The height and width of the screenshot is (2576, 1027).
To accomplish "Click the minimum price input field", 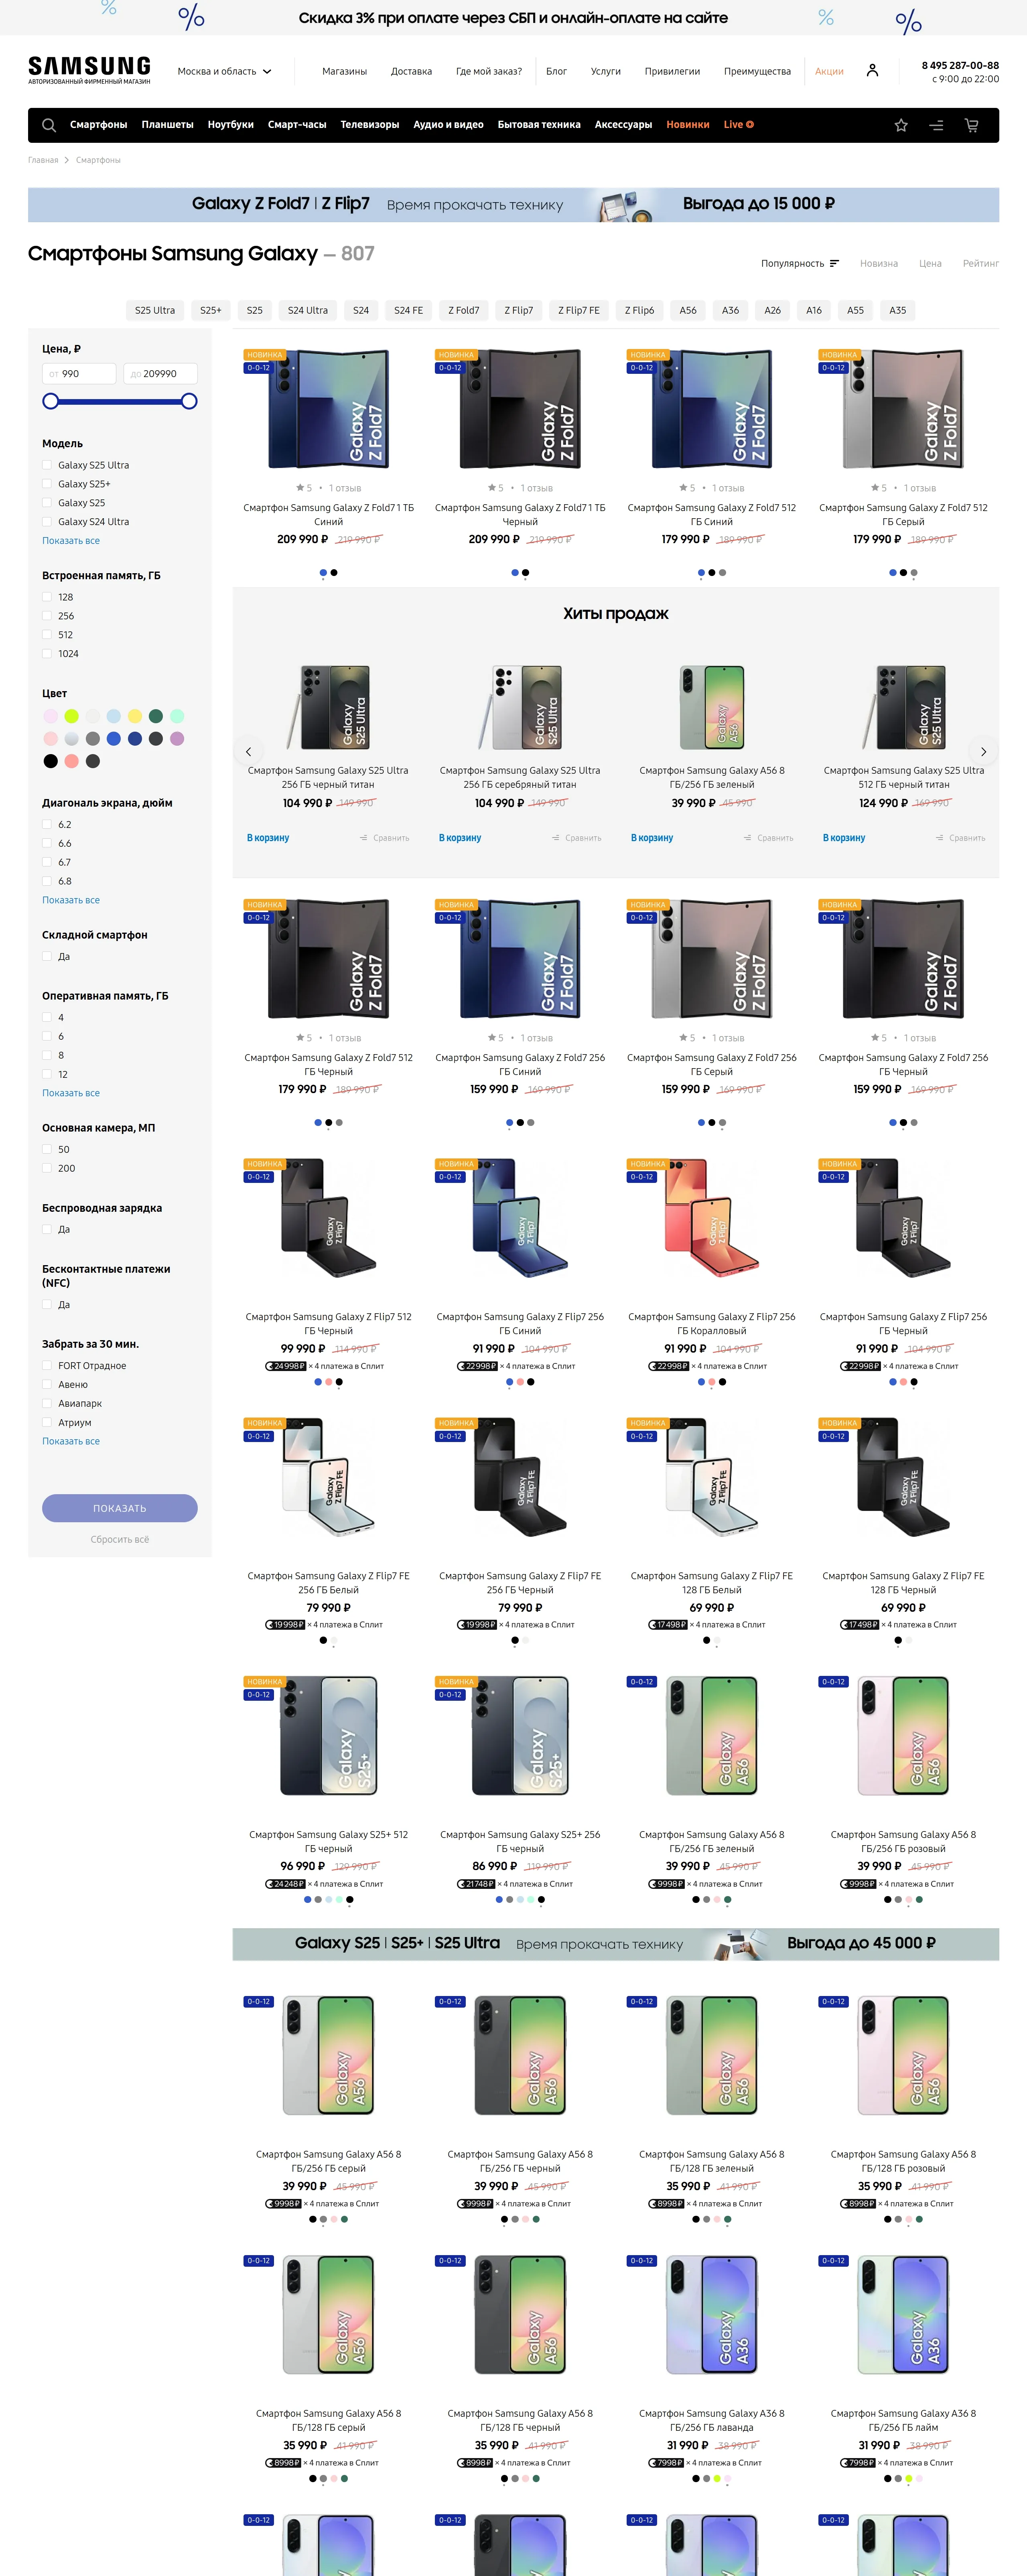I will pyautogui.click(x=79, y=374).
